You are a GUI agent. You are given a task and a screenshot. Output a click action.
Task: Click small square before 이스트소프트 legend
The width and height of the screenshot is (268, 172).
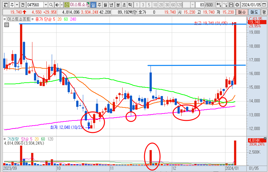5,19
